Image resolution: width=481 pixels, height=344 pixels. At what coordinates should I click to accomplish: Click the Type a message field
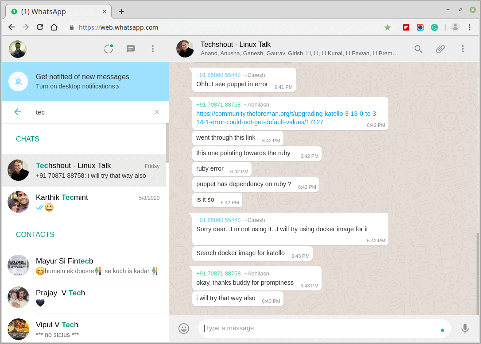tap(319, 328)
